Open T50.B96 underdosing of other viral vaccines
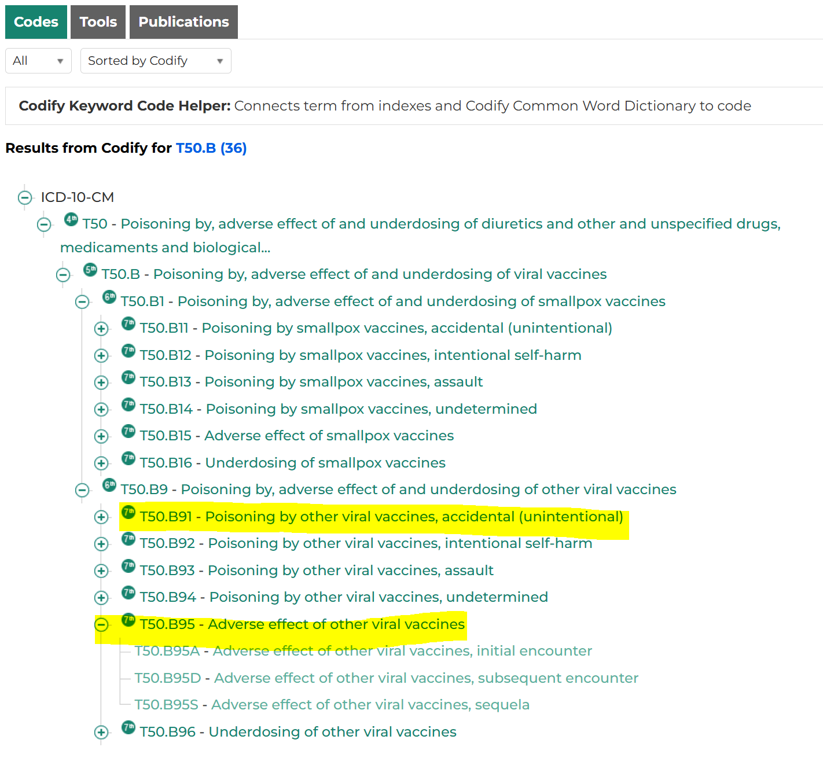The width and height of the screenshot is (823, 758). pyautogui.click(x=298, y=732)
